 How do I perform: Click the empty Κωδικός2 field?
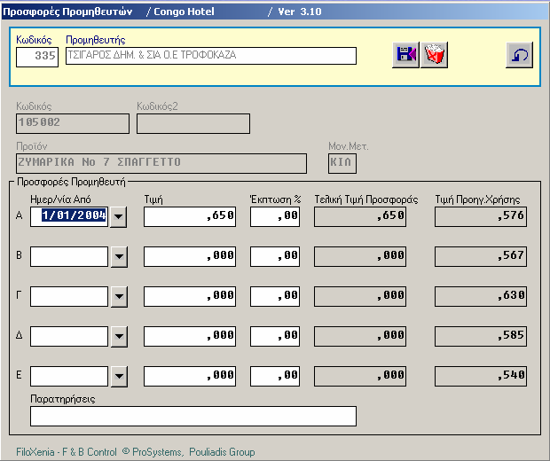193,123
